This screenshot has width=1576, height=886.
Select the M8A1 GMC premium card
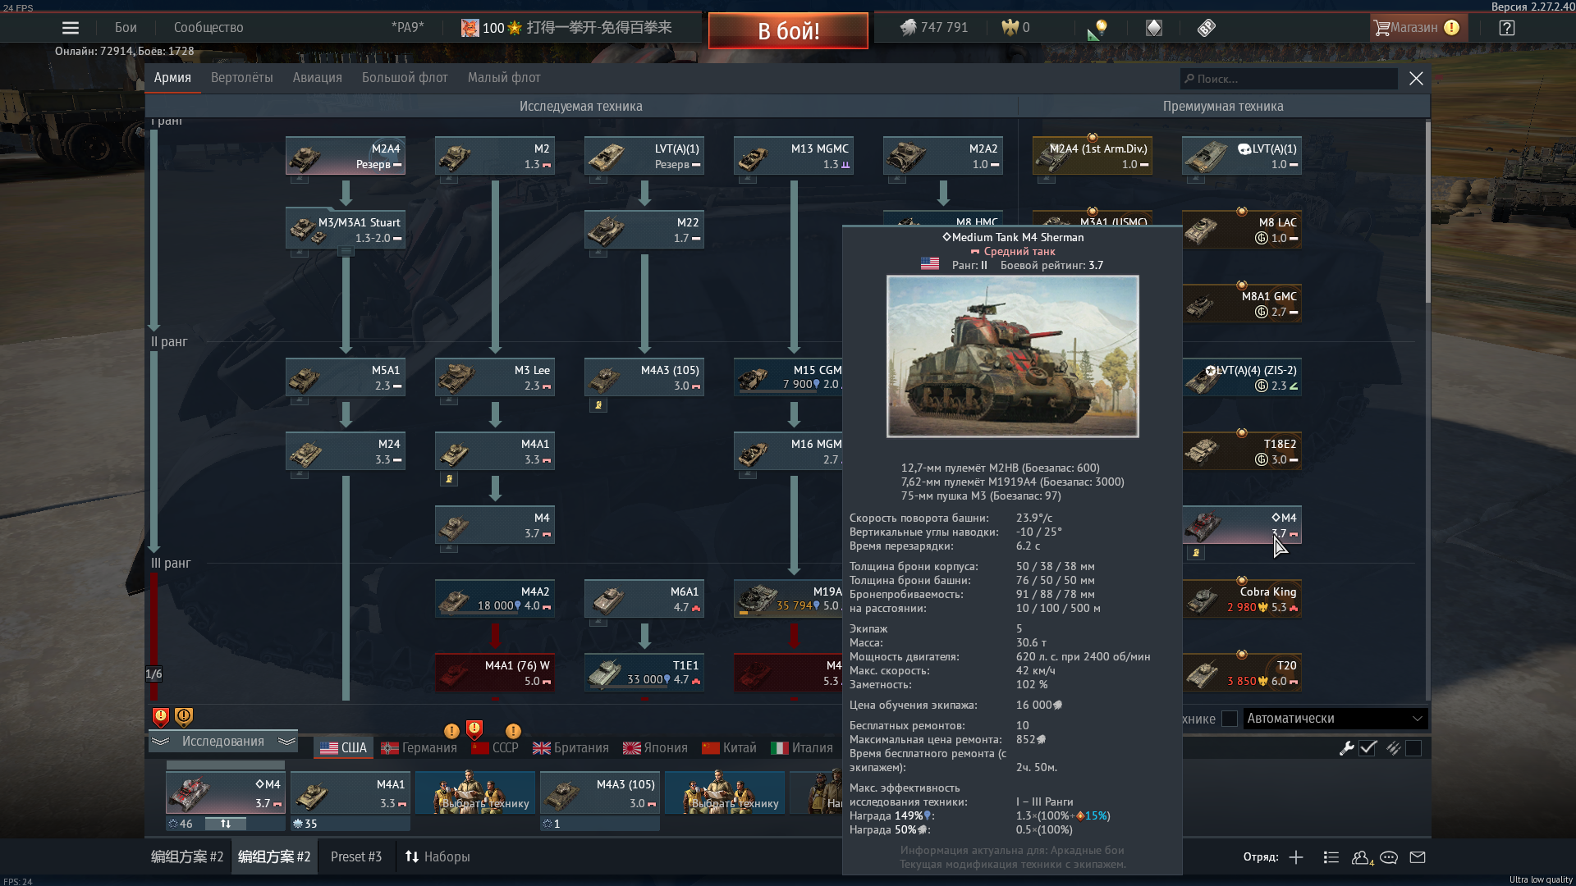point(1242,304)
